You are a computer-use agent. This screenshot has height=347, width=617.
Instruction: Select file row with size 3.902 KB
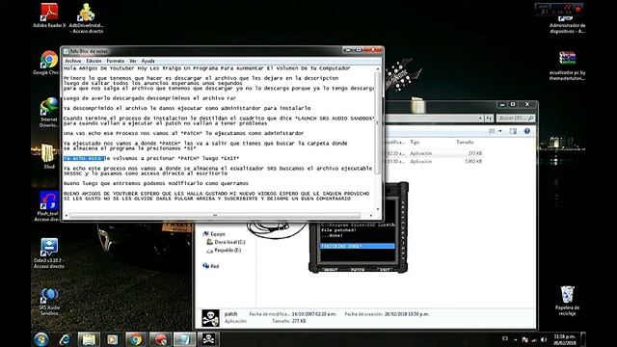point(433,162)
